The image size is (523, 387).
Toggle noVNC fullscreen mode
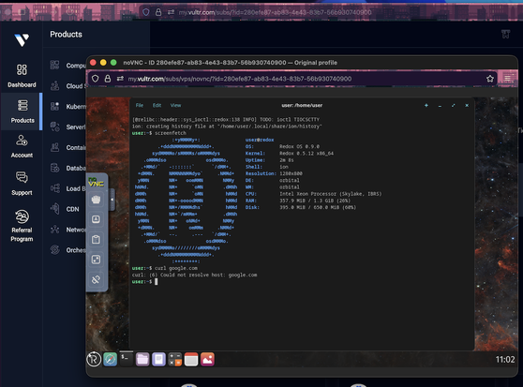pos(96,260)
